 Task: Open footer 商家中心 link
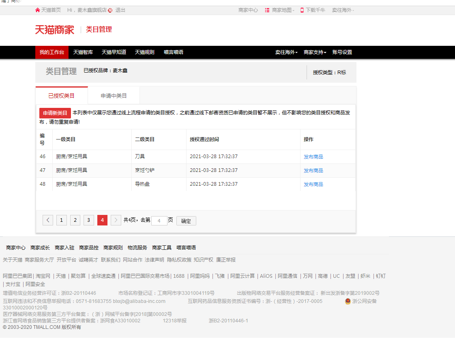[x=16, y=248]
